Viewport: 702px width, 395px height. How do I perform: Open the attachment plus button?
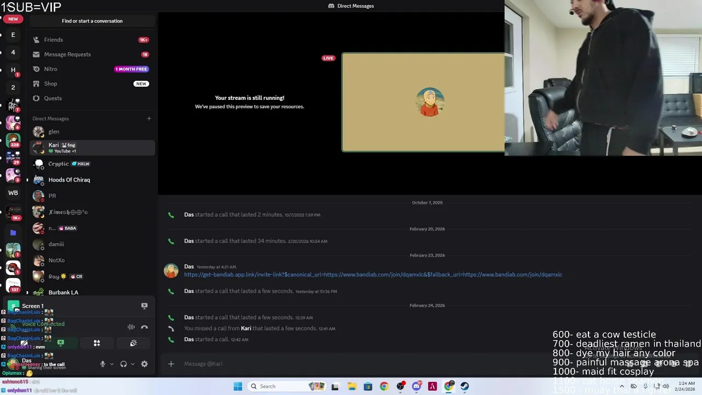pos(171,364)
